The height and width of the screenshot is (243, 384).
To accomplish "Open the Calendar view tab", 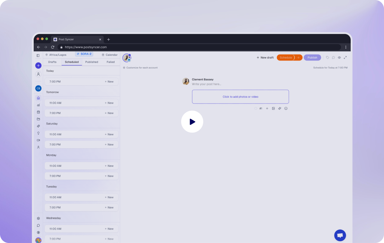I will [x=109, y=54].
